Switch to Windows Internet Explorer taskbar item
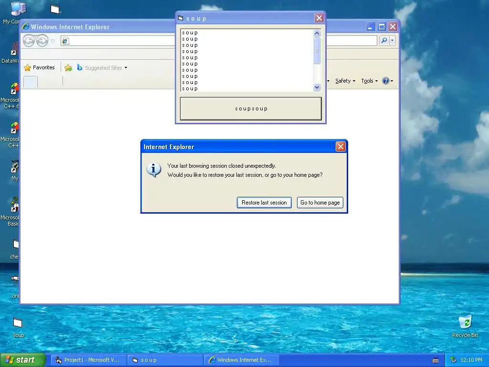Viewport: 489px width, 367px height. coord(241,360)
